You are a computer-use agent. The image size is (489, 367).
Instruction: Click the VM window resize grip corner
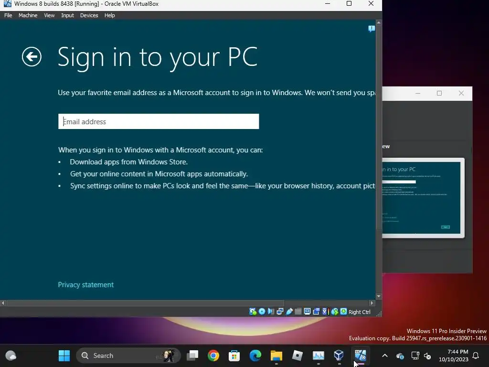pyautogui.click(x=379, y=313)
